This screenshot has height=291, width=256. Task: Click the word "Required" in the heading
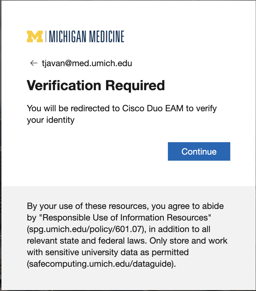coord(135,86)
